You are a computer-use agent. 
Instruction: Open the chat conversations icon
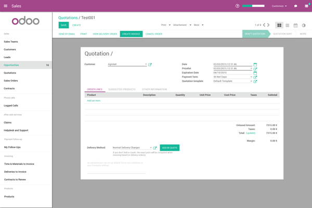296,6
